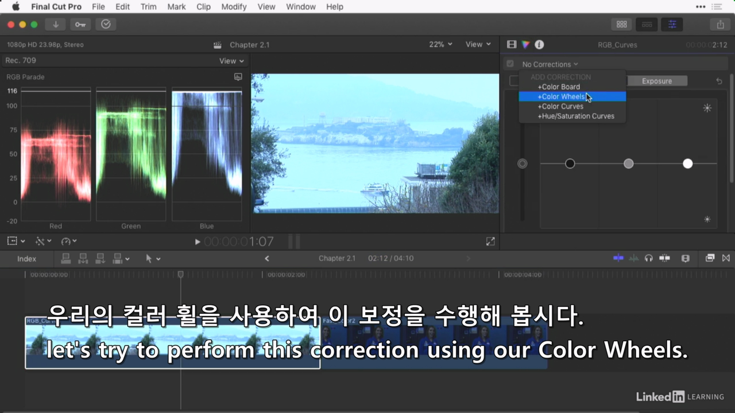
Task: Open the color inspector triangle icon
Action: pos(525,44)
